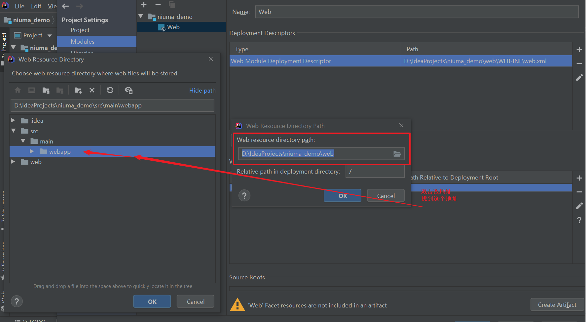Click back arrow in Project Structure
The image size is (586, 322).
pos(65,6)
